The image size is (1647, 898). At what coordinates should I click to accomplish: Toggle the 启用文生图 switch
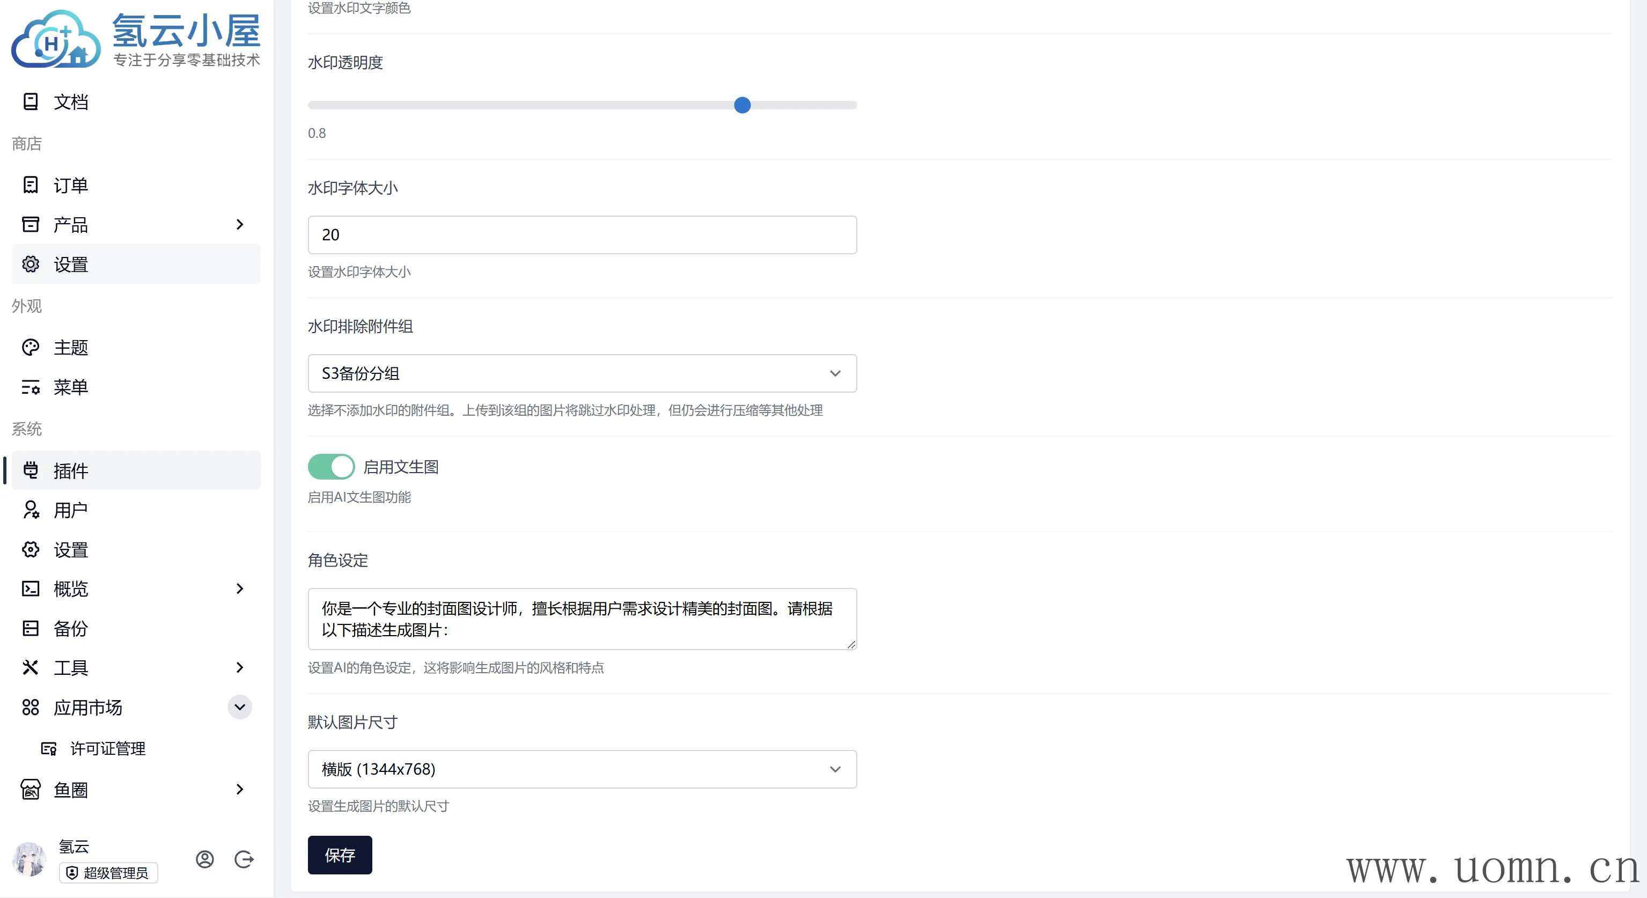point(330,467)
